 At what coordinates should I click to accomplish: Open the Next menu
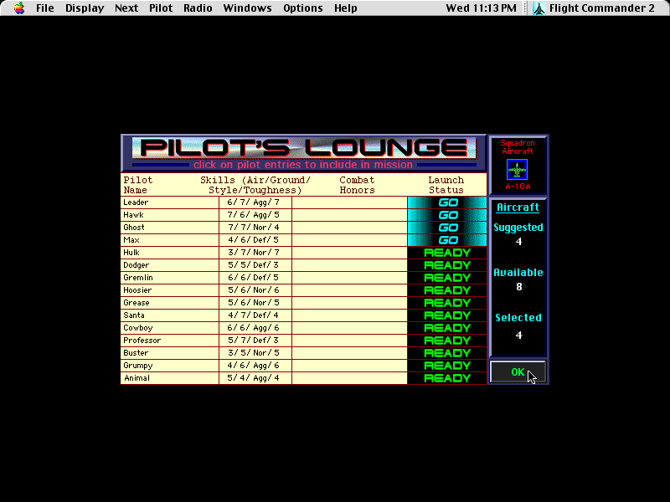pyautogui.click(x=126, y=8)
